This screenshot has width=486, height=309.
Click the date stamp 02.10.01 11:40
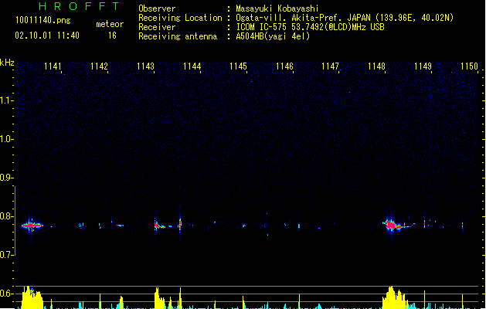click(x=47, y=36)
